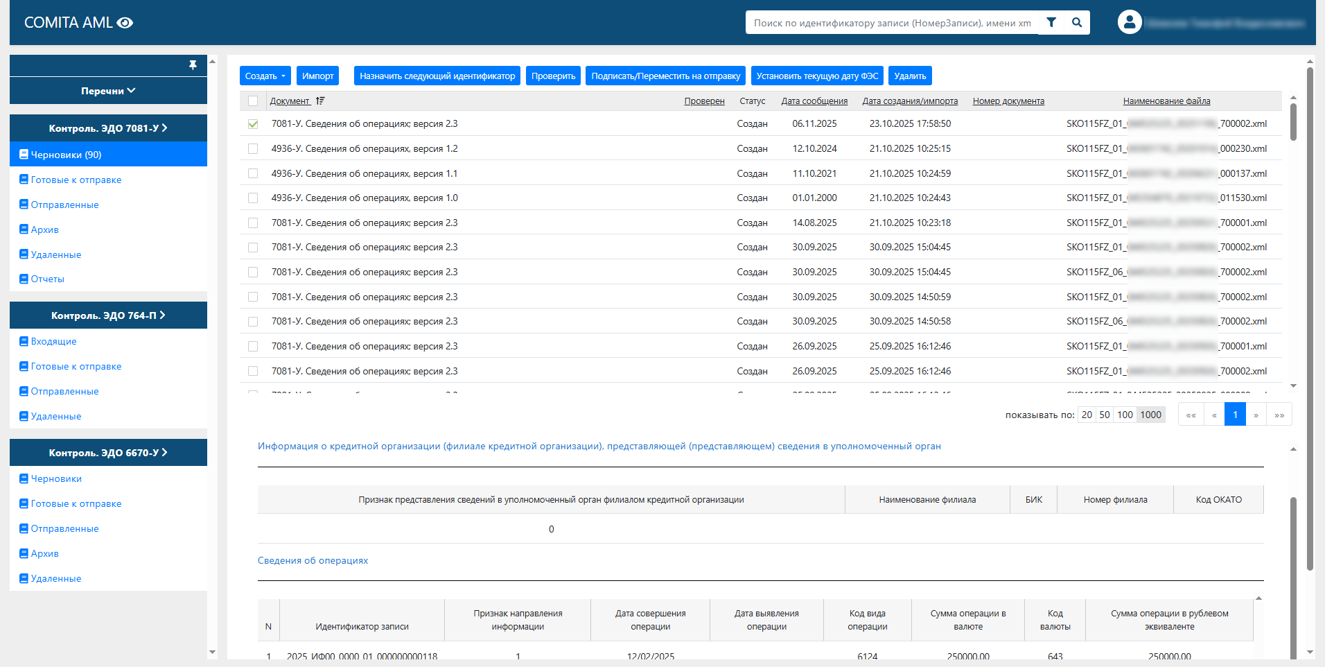1325x667 pixels.
Task: Expand the Перечни menu
Action: pyautogui.click(x=108, y=91)
